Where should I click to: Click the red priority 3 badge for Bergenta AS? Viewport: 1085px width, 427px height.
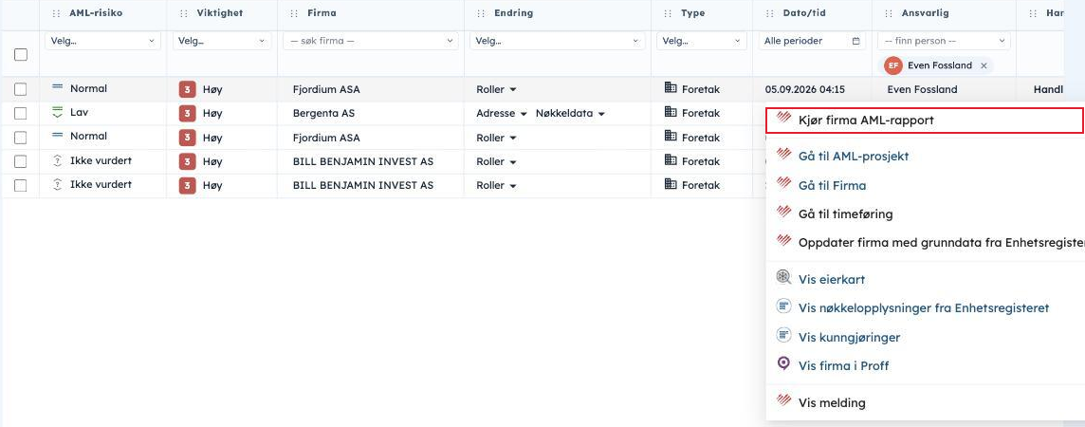click(x=187, y=113)
